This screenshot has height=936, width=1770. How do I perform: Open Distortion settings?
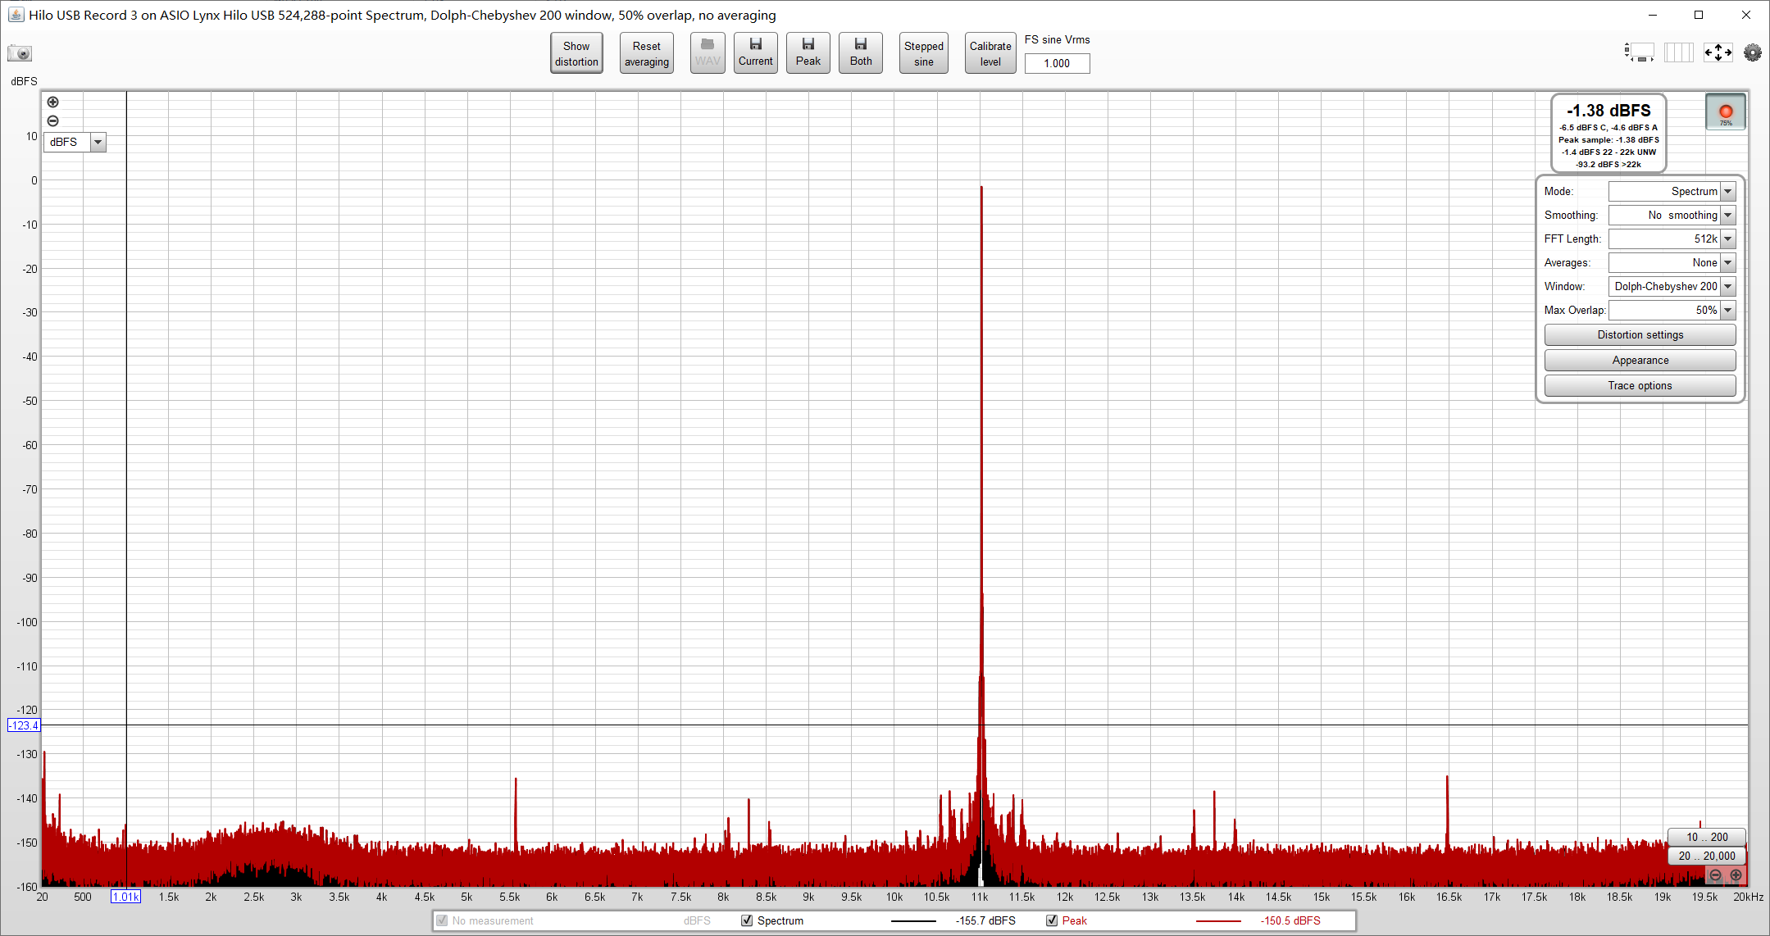click(1640, 335)
